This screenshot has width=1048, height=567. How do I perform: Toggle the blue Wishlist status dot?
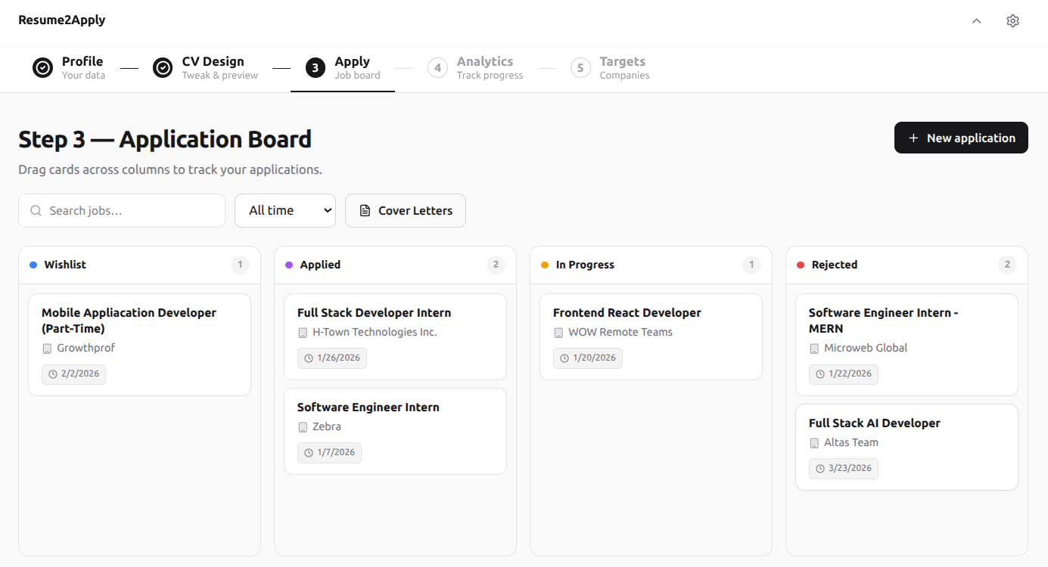coord(33,264)
